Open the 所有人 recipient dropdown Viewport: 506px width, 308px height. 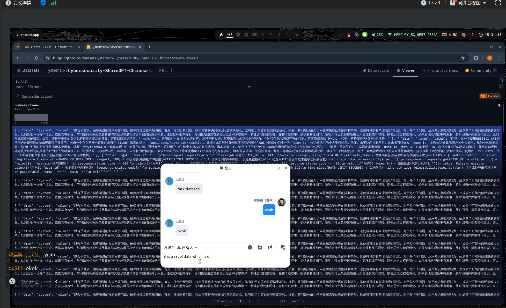(188, 248)
